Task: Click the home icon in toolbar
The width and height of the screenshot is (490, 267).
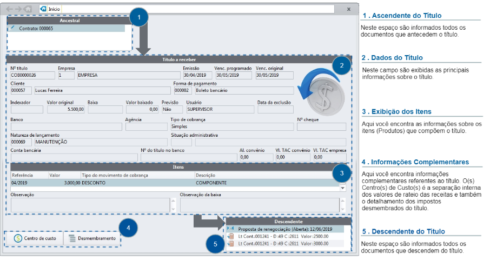Action: [x=28, y=9]
